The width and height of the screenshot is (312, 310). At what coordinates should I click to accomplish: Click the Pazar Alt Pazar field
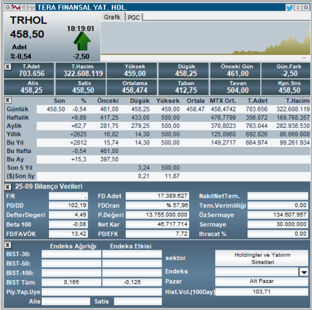pyautogui.click(x=262, y=281)
